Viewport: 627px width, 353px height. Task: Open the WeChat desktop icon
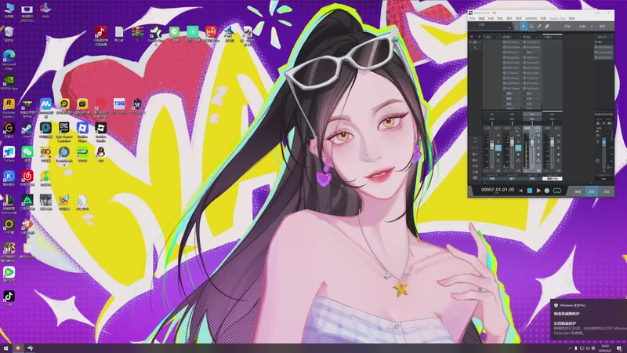click(x=27, y=154)
